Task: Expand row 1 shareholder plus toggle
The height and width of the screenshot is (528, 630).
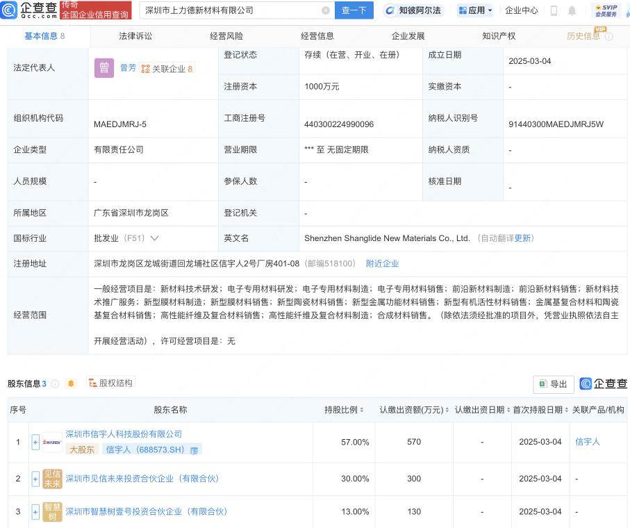Action: point(35,442)
